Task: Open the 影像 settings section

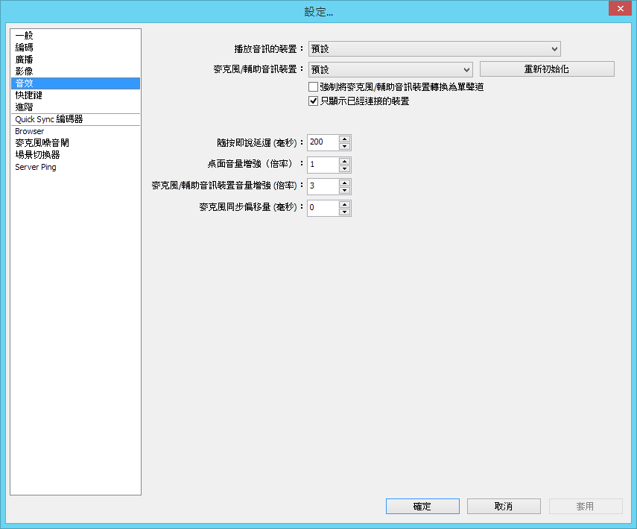Action: (75, 71)
